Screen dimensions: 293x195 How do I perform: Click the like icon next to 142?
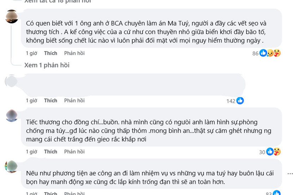click(x=240, y=101)
